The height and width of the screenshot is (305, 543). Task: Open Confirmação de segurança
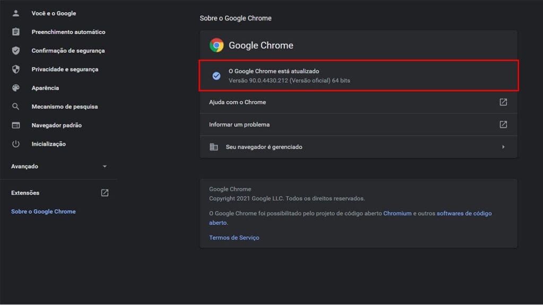pos(68,50)
